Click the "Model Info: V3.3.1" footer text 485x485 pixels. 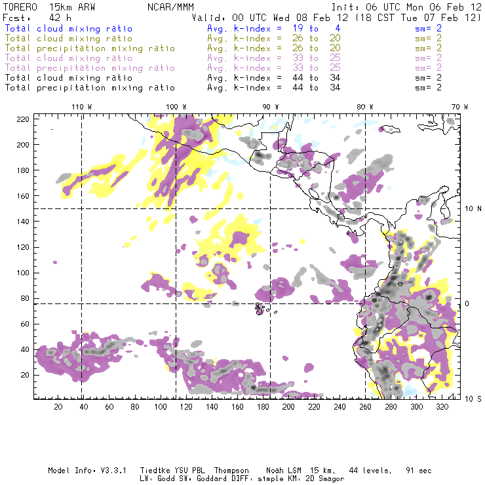(x=87, y=471)
